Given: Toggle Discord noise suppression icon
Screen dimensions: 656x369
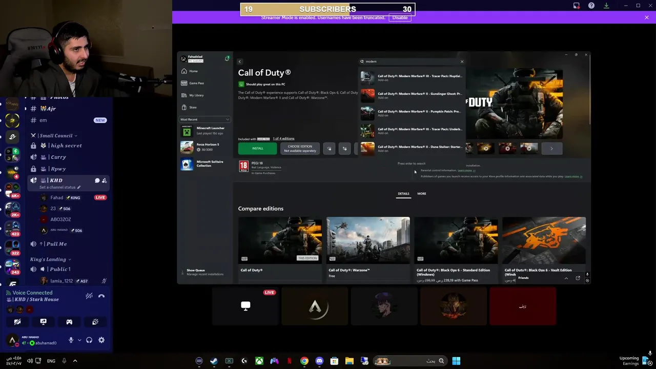Looking at the screenshot, I should point(89,296).
